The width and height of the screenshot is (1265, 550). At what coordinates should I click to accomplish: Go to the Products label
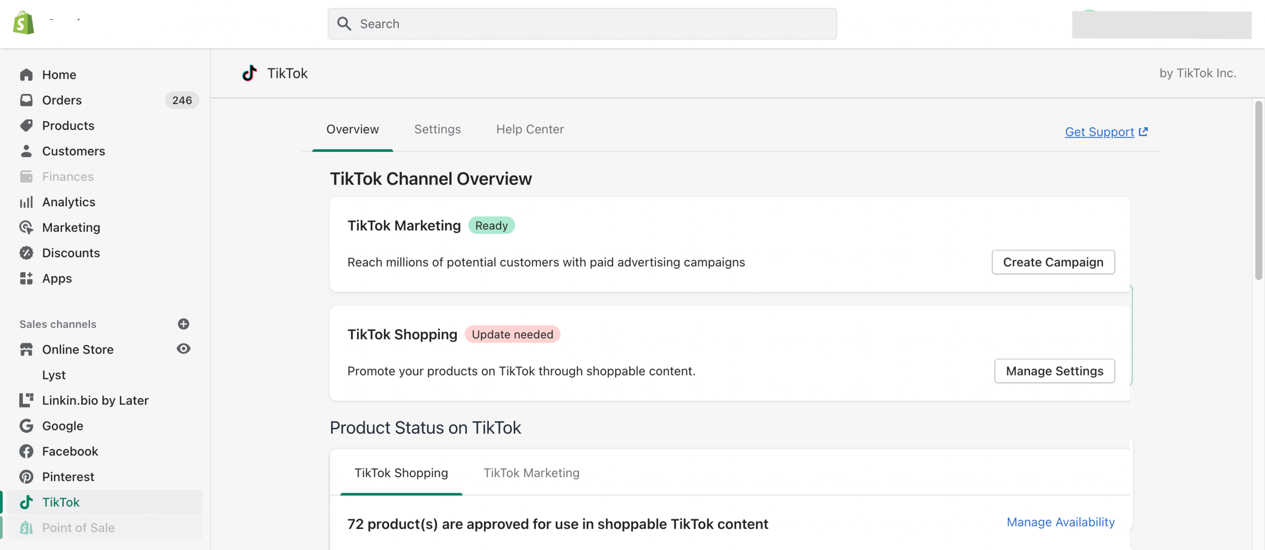(68, 125)
